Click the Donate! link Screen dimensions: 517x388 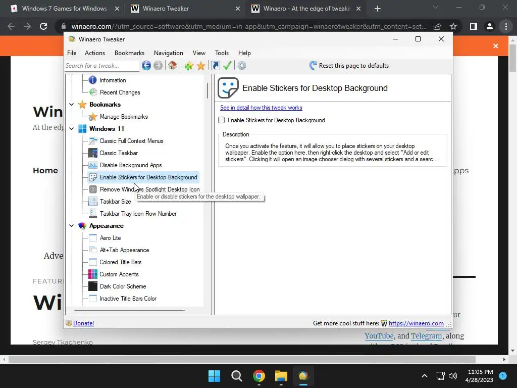(x=83, y=323)
